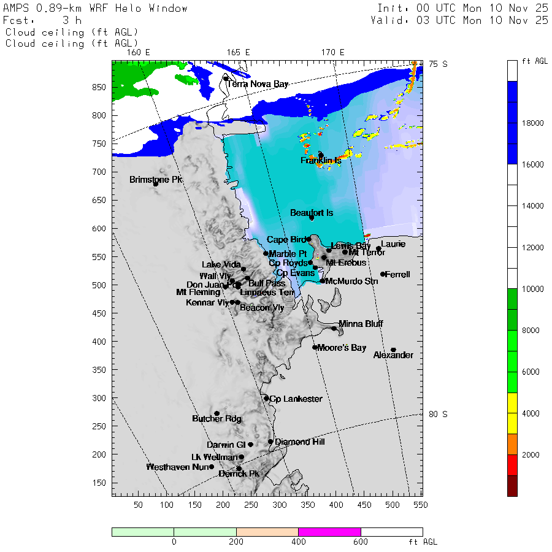Click the Diamond Hill label text
The height and width of the screenshot is (552, 552).
pyautogui.click(x=299, y=442)
